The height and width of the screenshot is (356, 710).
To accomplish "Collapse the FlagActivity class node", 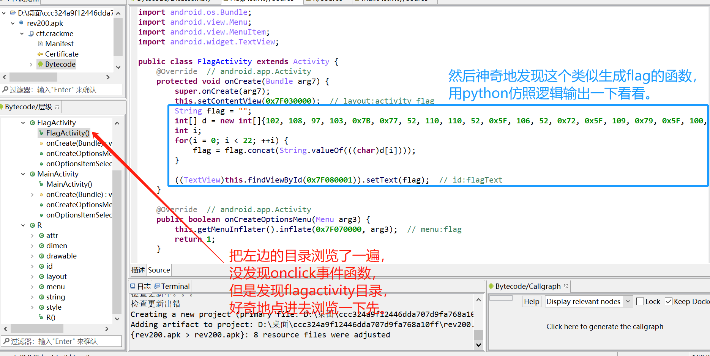I will 23,123.
